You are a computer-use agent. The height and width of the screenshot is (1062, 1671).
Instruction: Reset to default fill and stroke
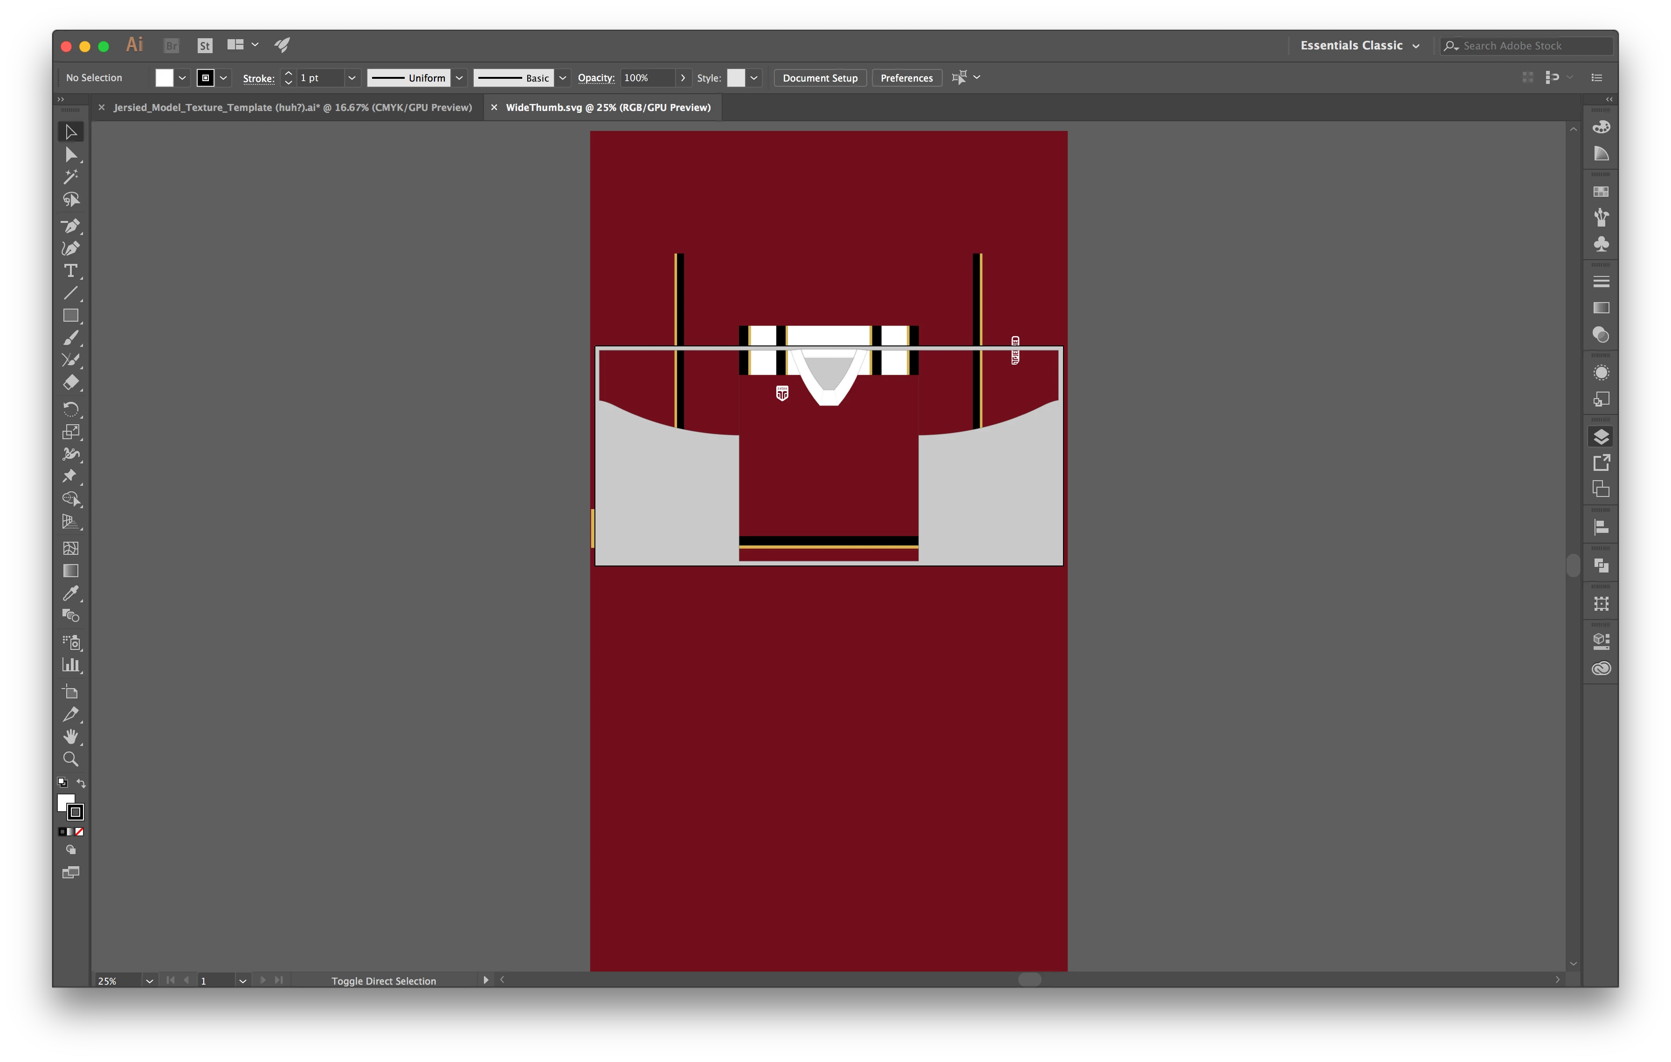coord(62,783)
